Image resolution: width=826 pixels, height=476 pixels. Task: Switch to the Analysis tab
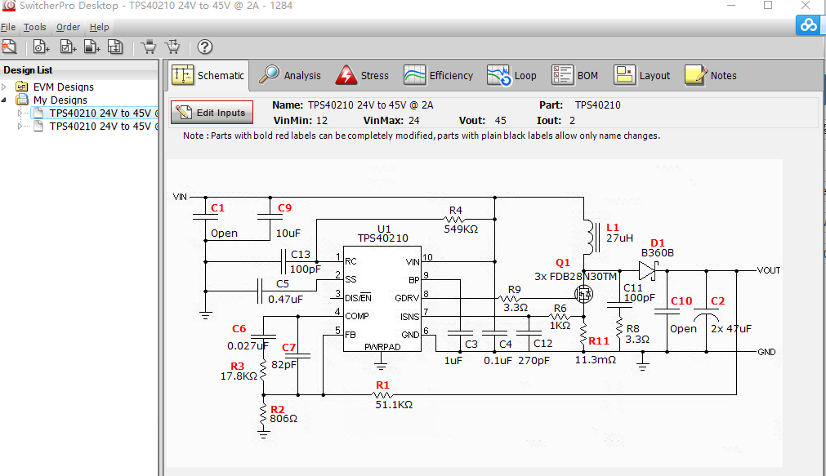tap(290, 75)
